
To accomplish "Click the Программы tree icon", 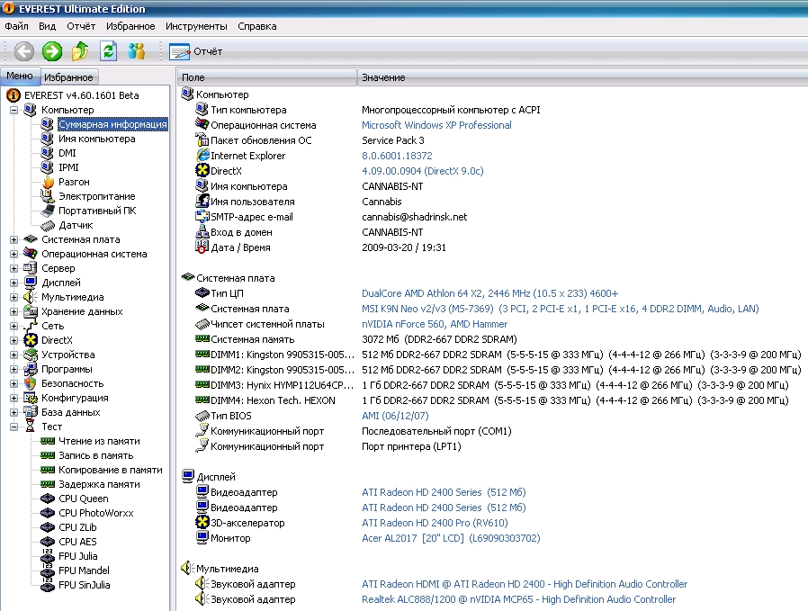I will (31, 369).
